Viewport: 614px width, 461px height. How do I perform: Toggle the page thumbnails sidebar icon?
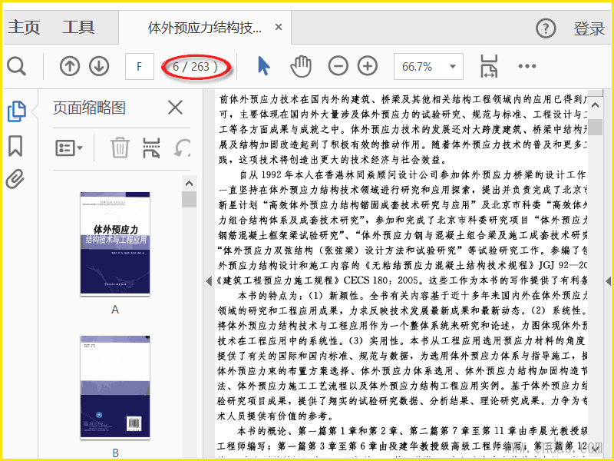coord(16,111)
